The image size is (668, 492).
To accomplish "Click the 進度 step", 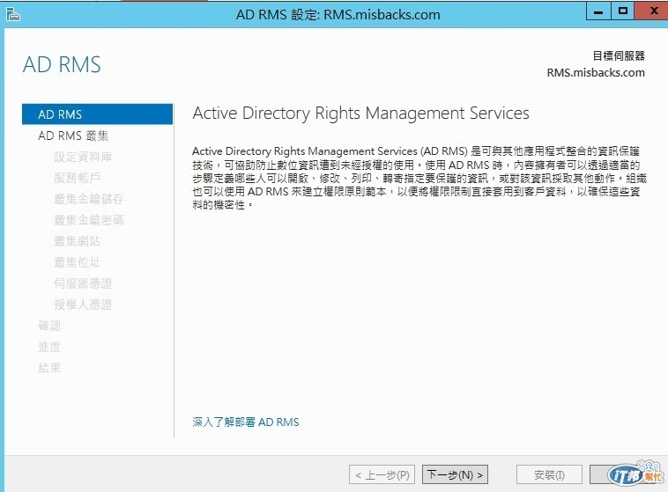I will click(x=49, y=347).
